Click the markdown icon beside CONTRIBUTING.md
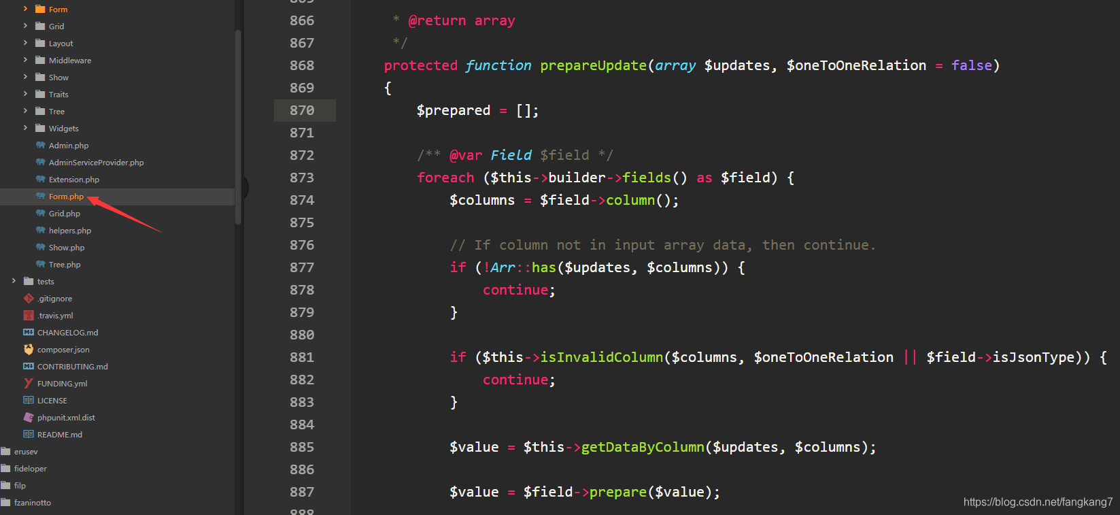 coord(29,366)
